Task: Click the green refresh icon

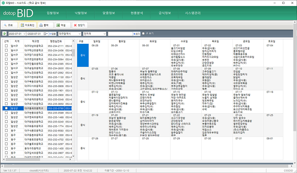Action: click(x=4, y=34)
